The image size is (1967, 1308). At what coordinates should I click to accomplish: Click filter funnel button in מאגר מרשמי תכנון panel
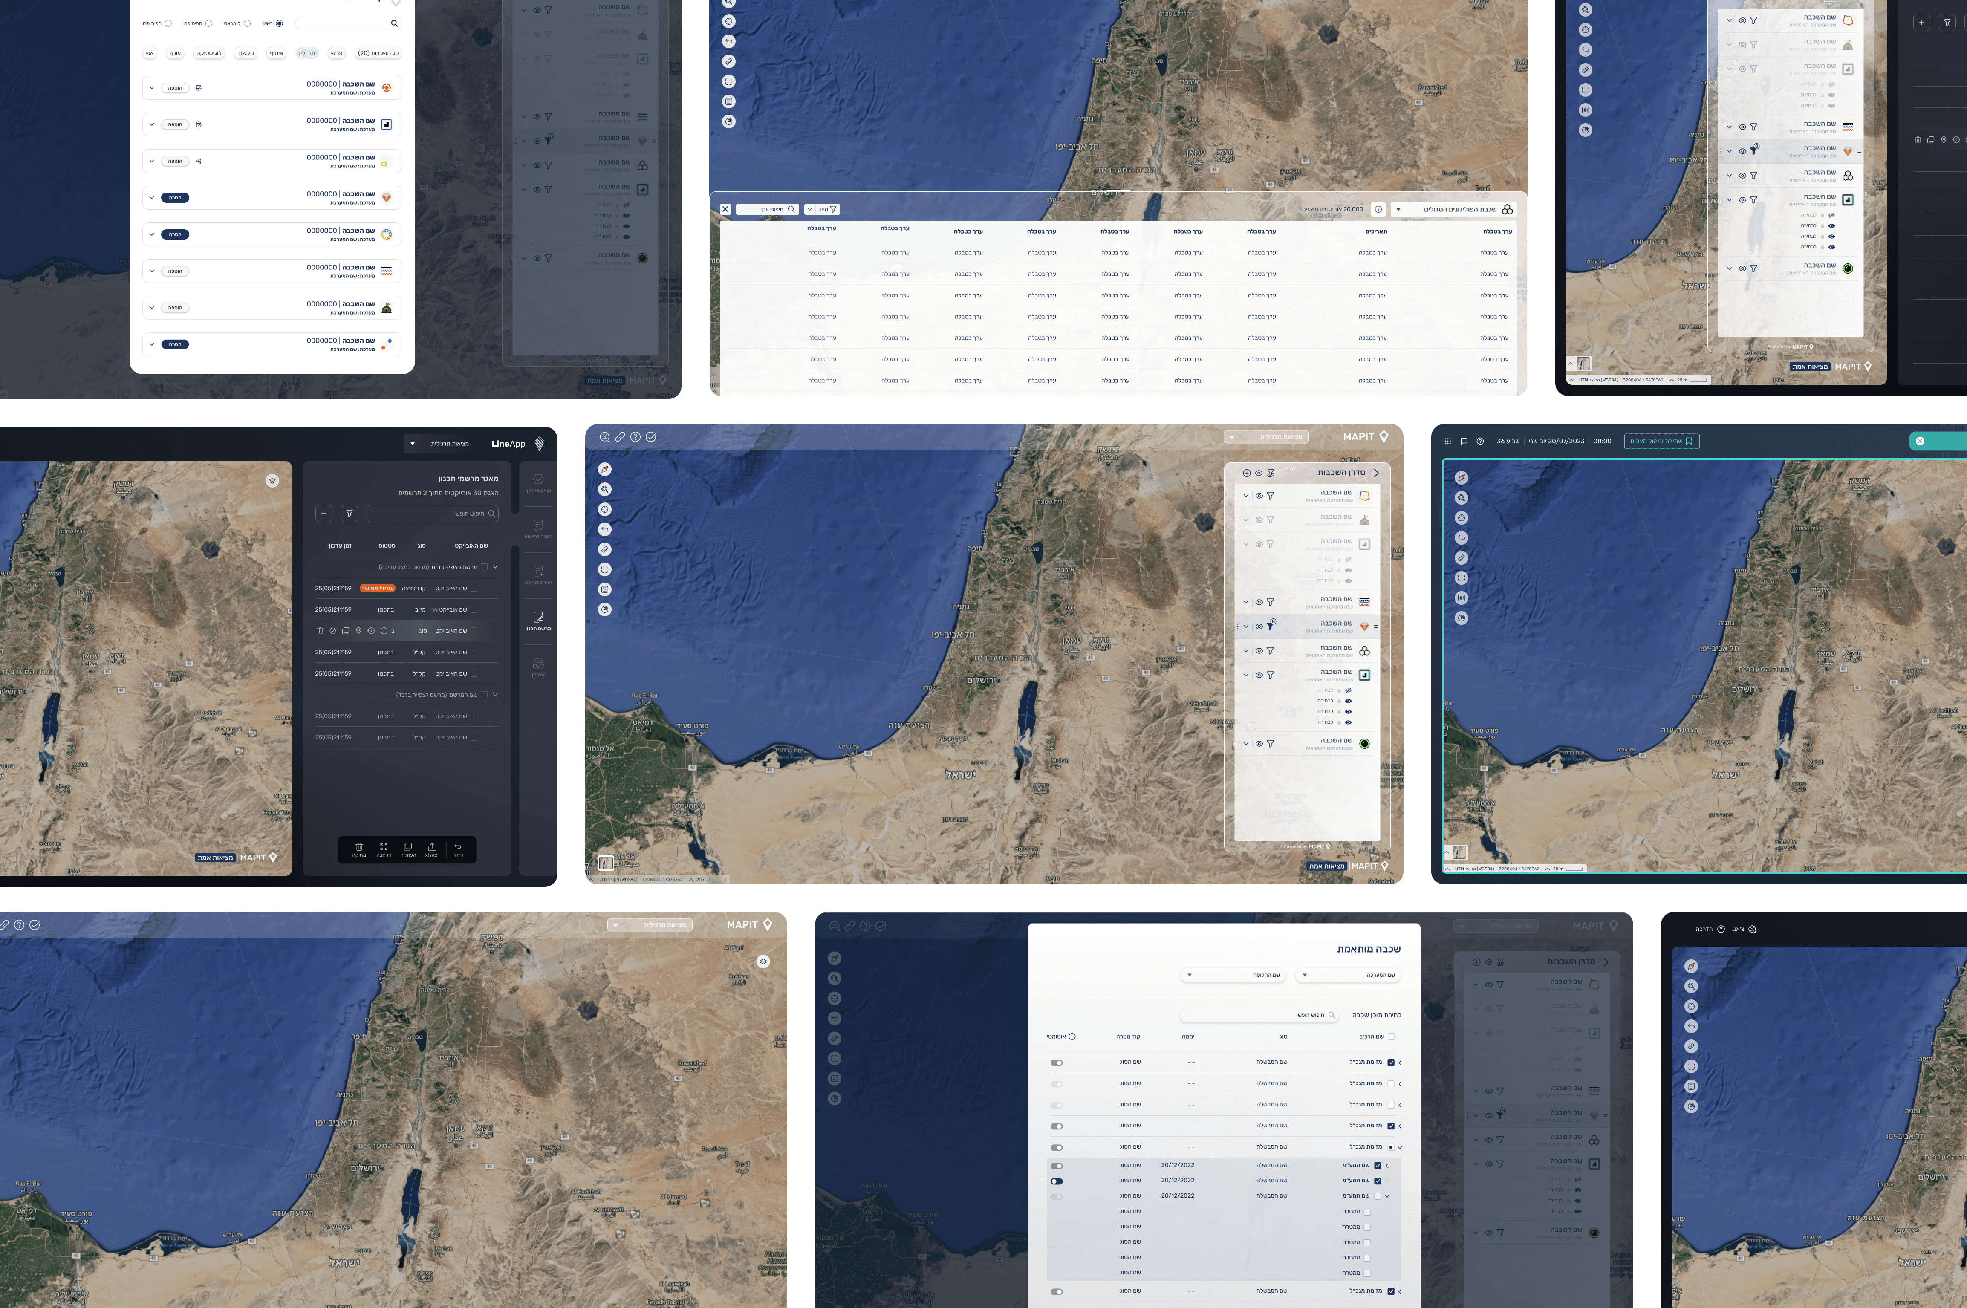tap(349, 514)
